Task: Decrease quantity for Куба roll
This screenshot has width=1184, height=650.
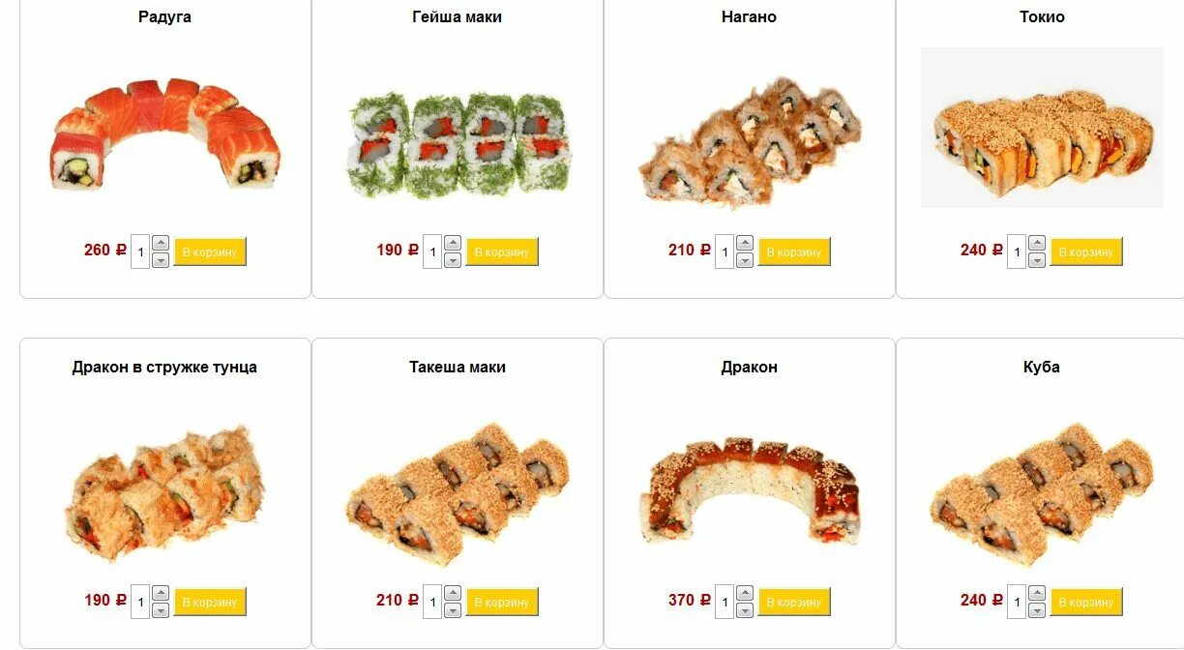Action: 1037,610
